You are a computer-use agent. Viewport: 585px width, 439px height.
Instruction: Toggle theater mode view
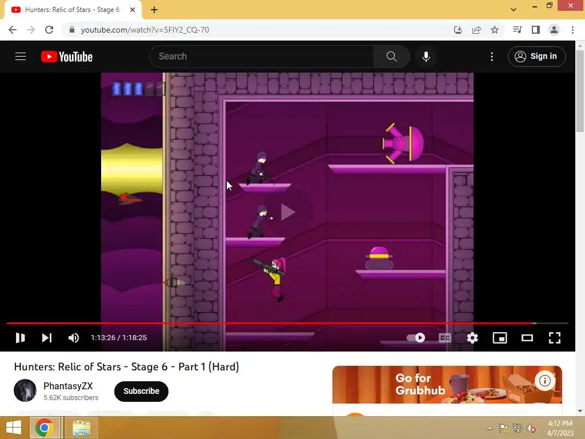[x=527, y=338]
